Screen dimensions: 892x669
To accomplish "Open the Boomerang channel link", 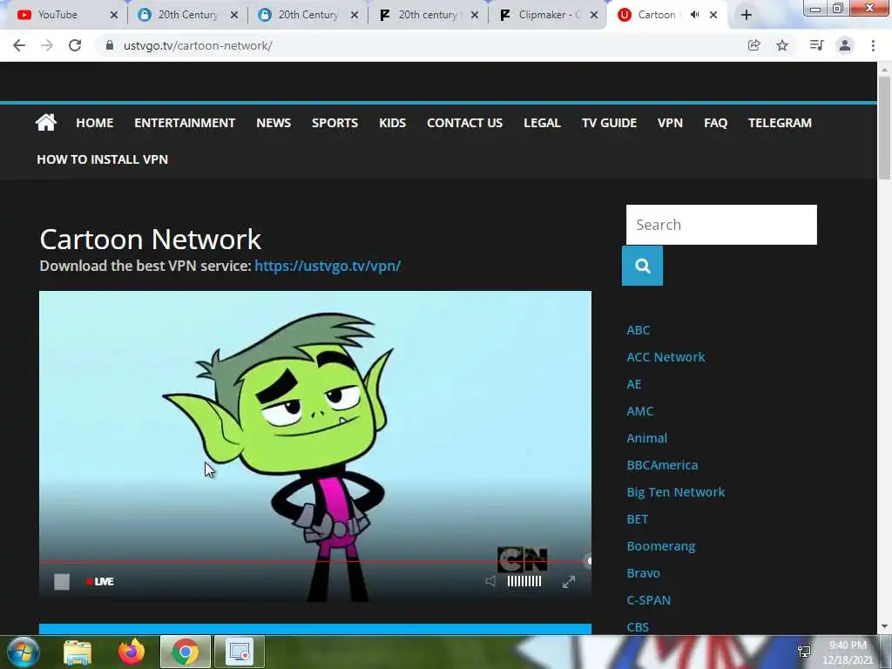I will coord(661,546).
